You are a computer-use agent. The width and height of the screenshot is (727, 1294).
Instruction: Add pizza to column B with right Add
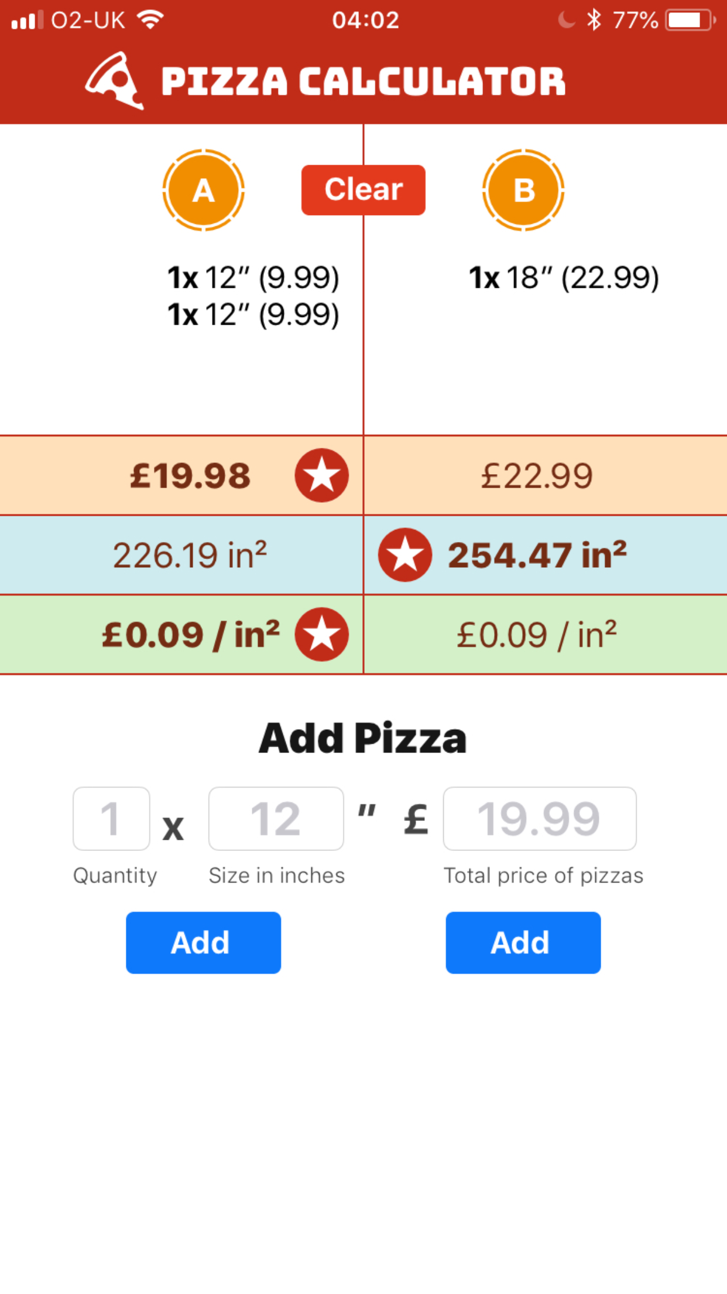tap(523, 942)
